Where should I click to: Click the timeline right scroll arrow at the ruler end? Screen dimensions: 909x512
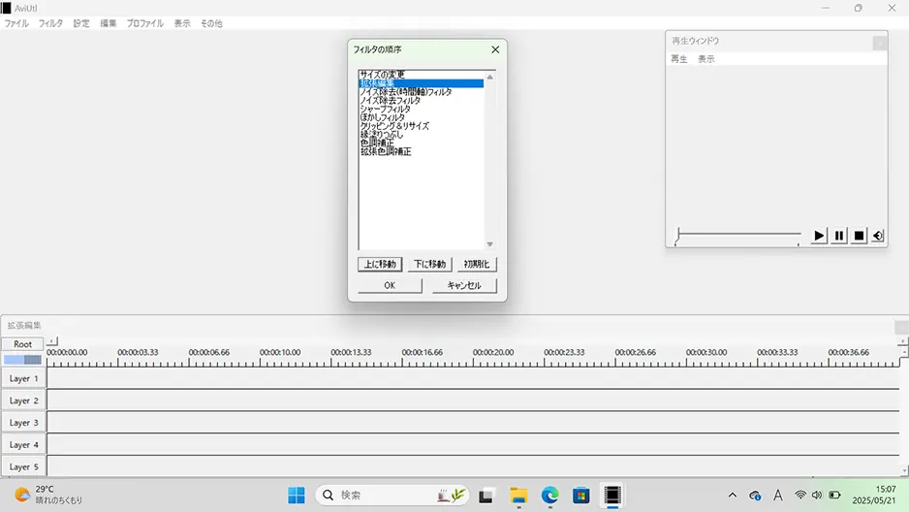[902, 341]
